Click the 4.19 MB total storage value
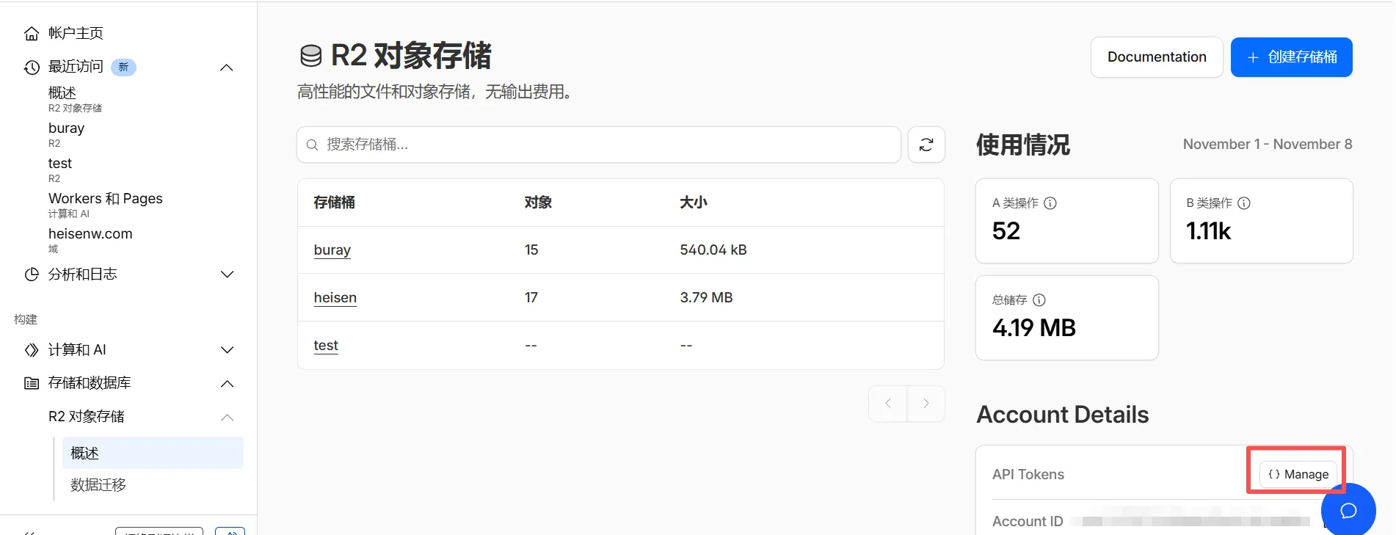 (x=1034, y=327)
